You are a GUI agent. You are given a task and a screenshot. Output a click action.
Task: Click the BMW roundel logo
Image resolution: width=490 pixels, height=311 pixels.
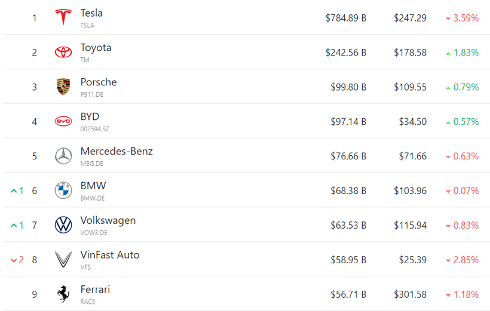click(x=63, y=191)
